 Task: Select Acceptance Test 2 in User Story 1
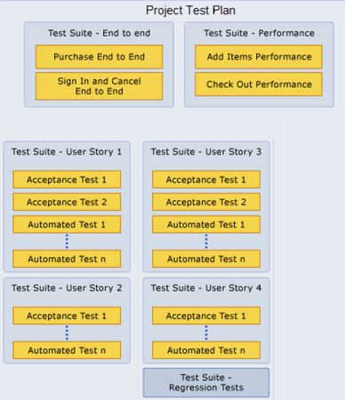67,202
